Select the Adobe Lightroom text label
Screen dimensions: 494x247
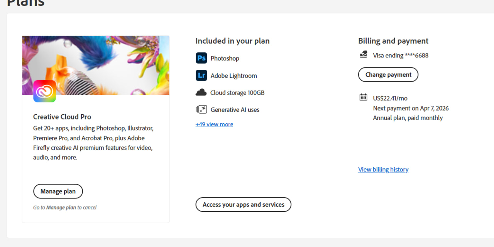233,76
